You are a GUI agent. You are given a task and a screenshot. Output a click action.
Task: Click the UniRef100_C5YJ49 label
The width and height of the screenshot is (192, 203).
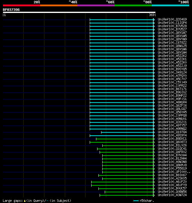(172, 82)
